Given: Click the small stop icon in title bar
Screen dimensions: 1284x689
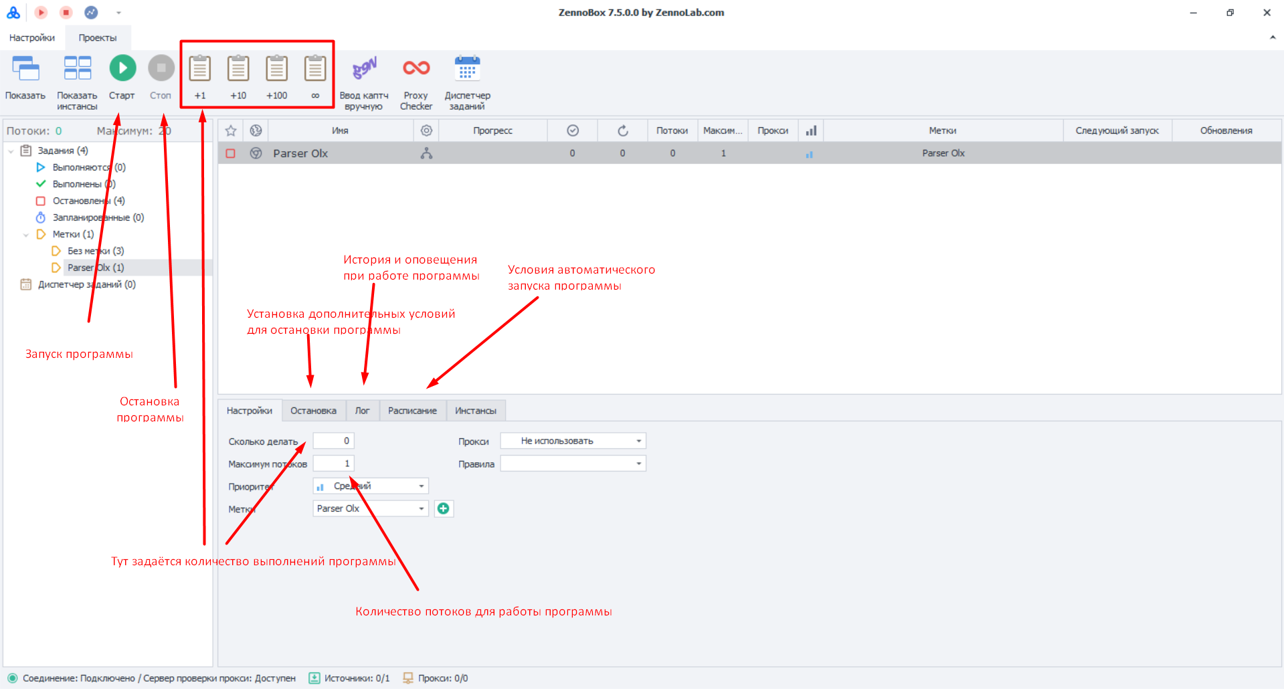Looking at the screenshot, I should (x=66, y=12).
